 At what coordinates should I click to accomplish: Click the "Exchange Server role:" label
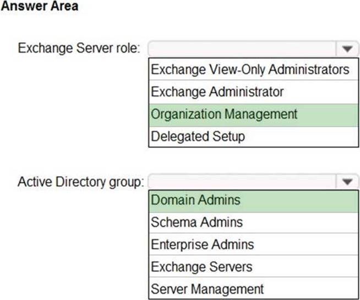(79, 48)
